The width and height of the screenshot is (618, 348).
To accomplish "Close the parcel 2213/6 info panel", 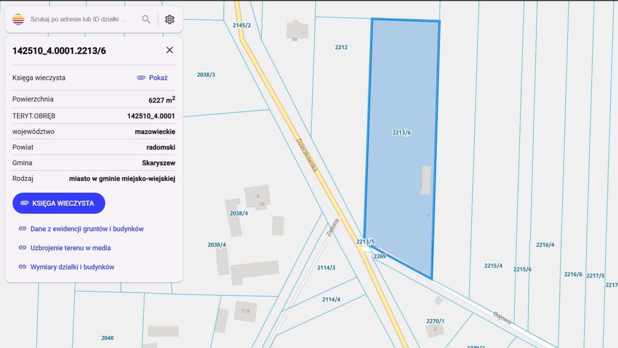I will click(x=169, y=50).
